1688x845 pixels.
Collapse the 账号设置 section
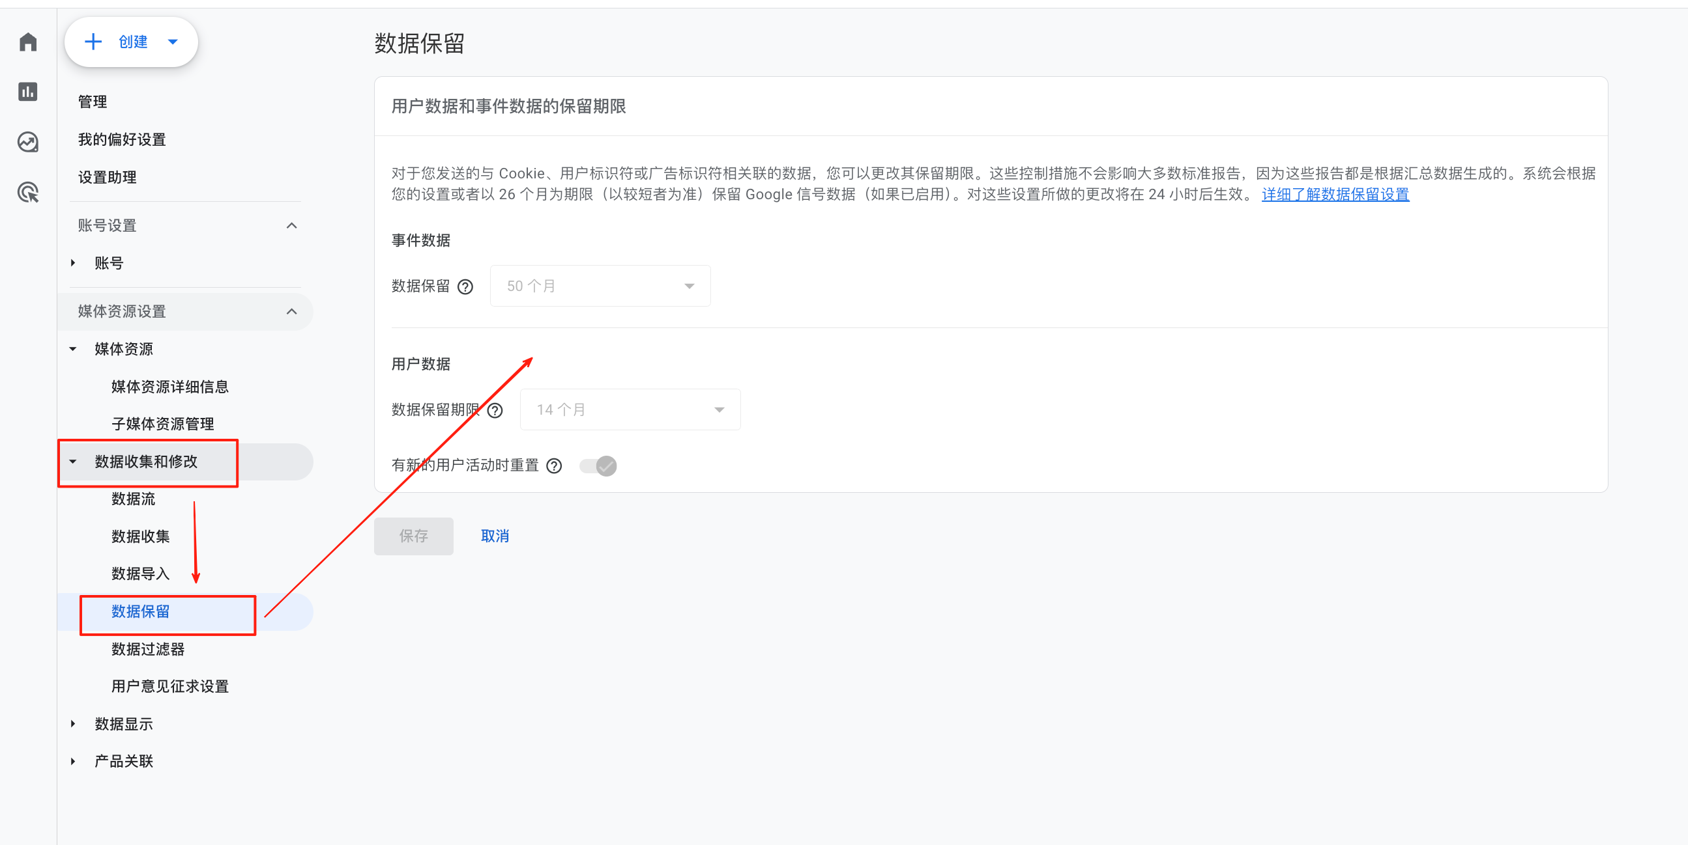(292, 225)
